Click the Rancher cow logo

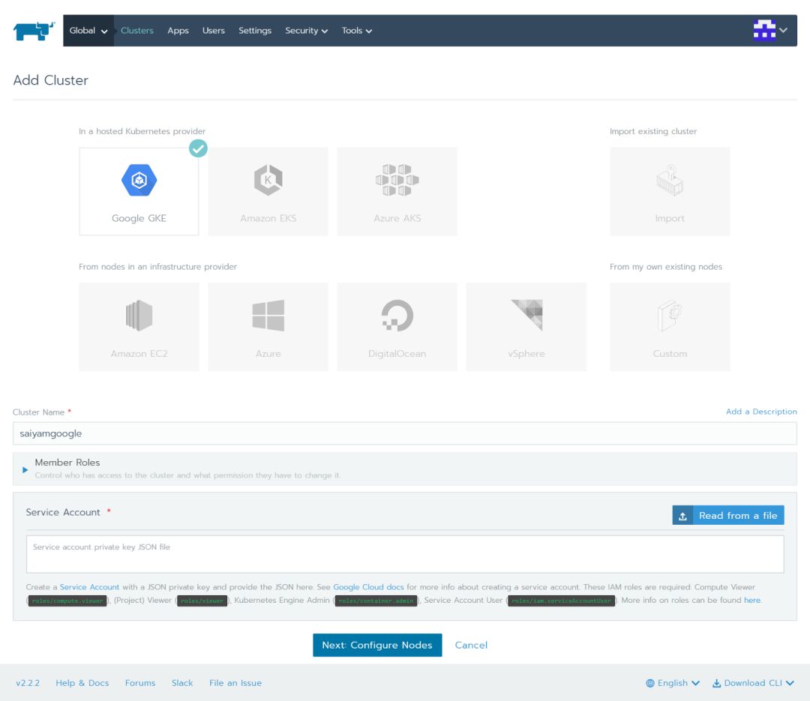34,31
